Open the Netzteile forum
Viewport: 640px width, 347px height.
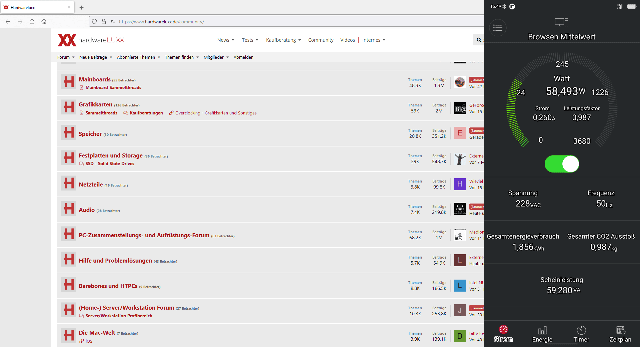91,185
